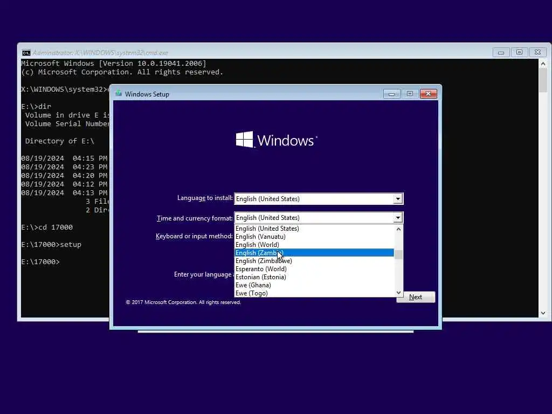Viewport: 552px width, 414px height.
Task: Click cmd window scrollbar down arrow
Action: 543,313
